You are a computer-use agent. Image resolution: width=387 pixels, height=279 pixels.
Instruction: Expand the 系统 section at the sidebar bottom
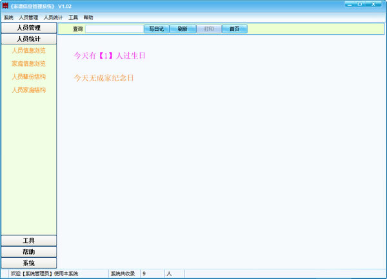(29, 263)
